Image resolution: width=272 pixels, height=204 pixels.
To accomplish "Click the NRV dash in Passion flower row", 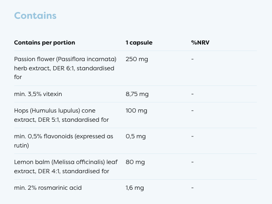I will pos(192,59).
